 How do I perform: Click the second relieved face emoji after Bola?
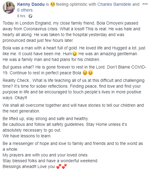(90, 73)
